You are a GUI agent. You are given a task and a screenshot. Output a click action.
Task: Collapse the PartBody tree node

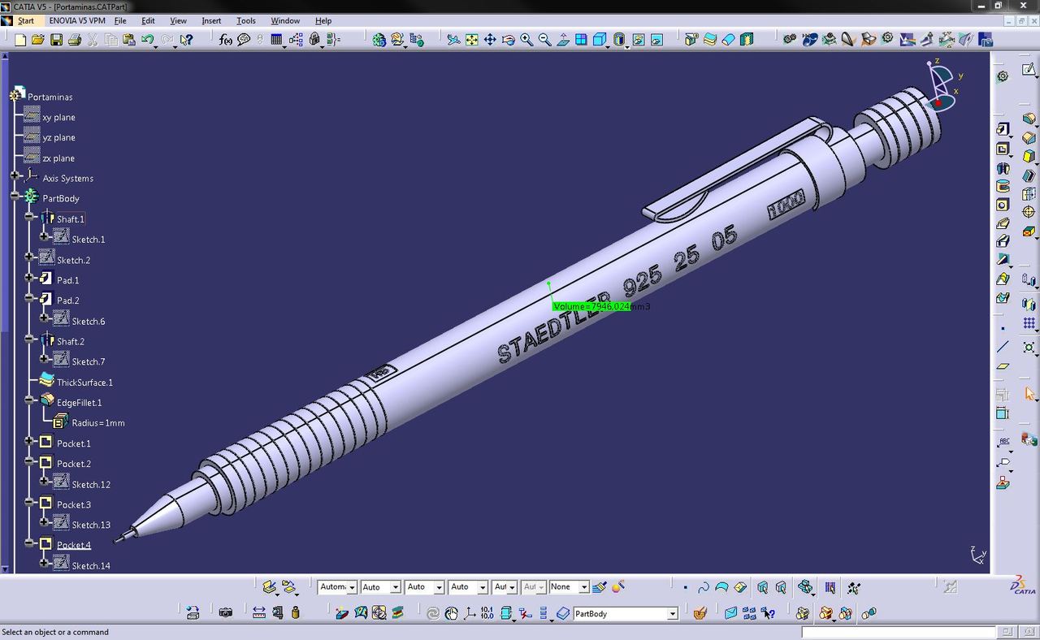[x=15, y=196]
